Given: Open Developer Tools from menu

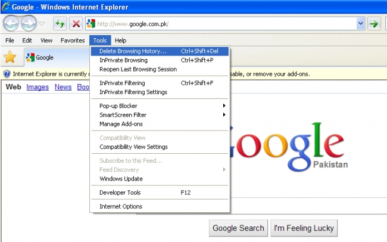Looking at the screenshot, I should point(160,193).
